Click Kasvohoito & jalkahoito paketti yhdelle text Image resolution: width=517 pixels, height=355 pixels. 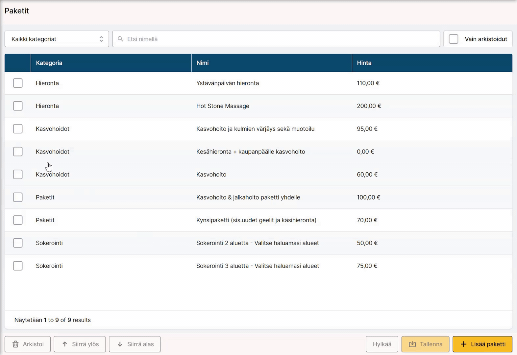click(x=248, y=197)
